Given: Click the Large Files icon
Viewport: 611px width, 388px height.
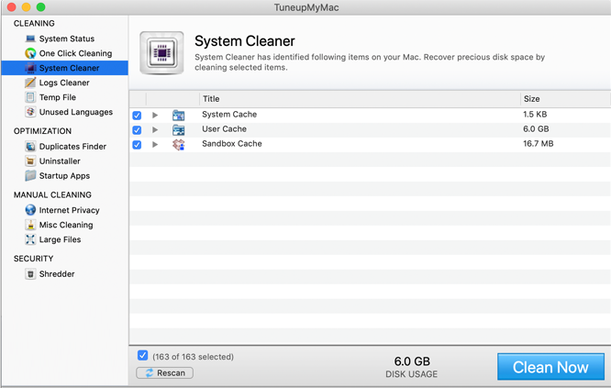Looking at the screenshot, I should tap(30, 239).
